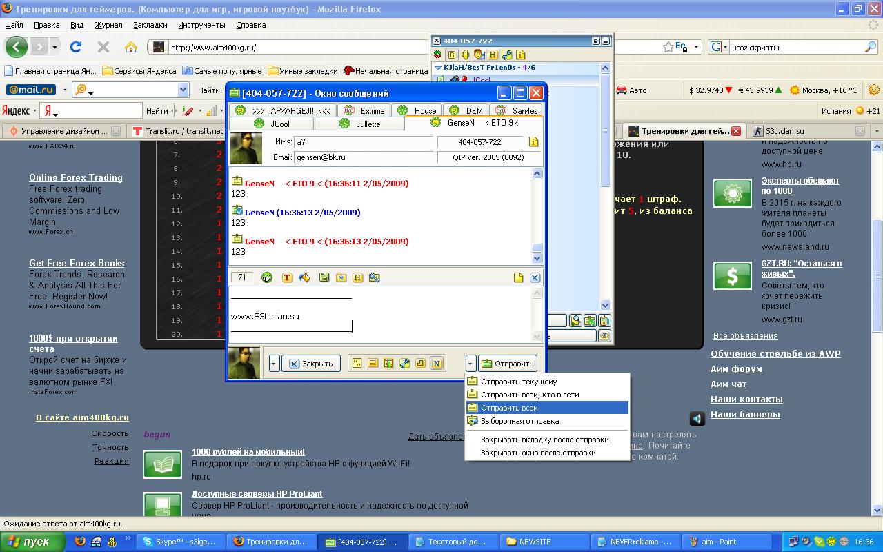Toggle sound icon in QIP contact list toolbar

click(466, 55)
